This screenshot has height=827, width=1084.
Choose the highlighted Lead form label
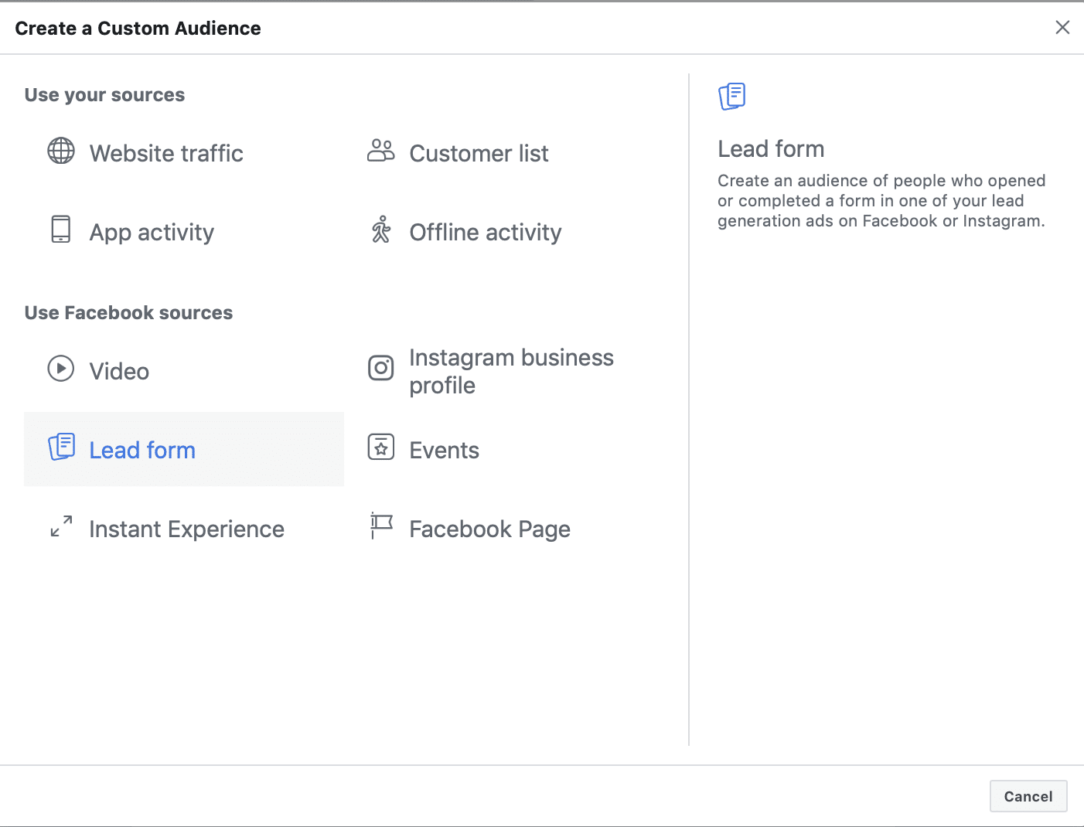click(x=142, y=451)
